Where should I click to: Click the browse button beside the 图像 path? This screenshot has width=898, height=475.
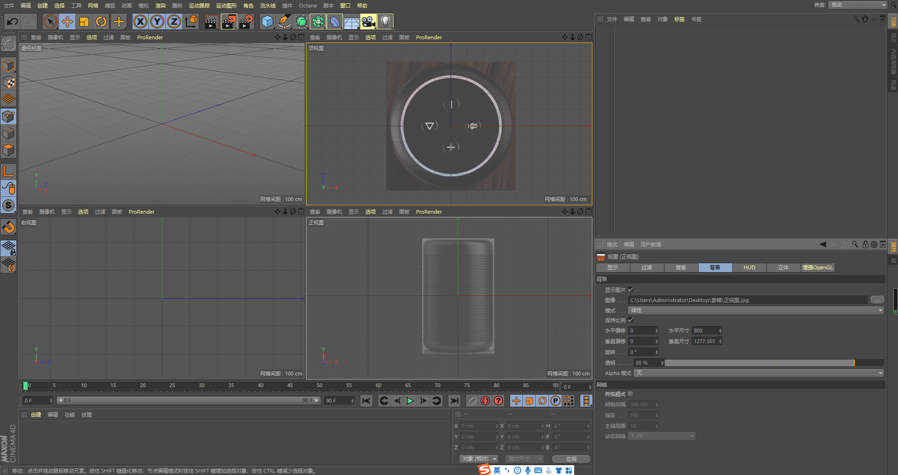(x=877, y=300)
